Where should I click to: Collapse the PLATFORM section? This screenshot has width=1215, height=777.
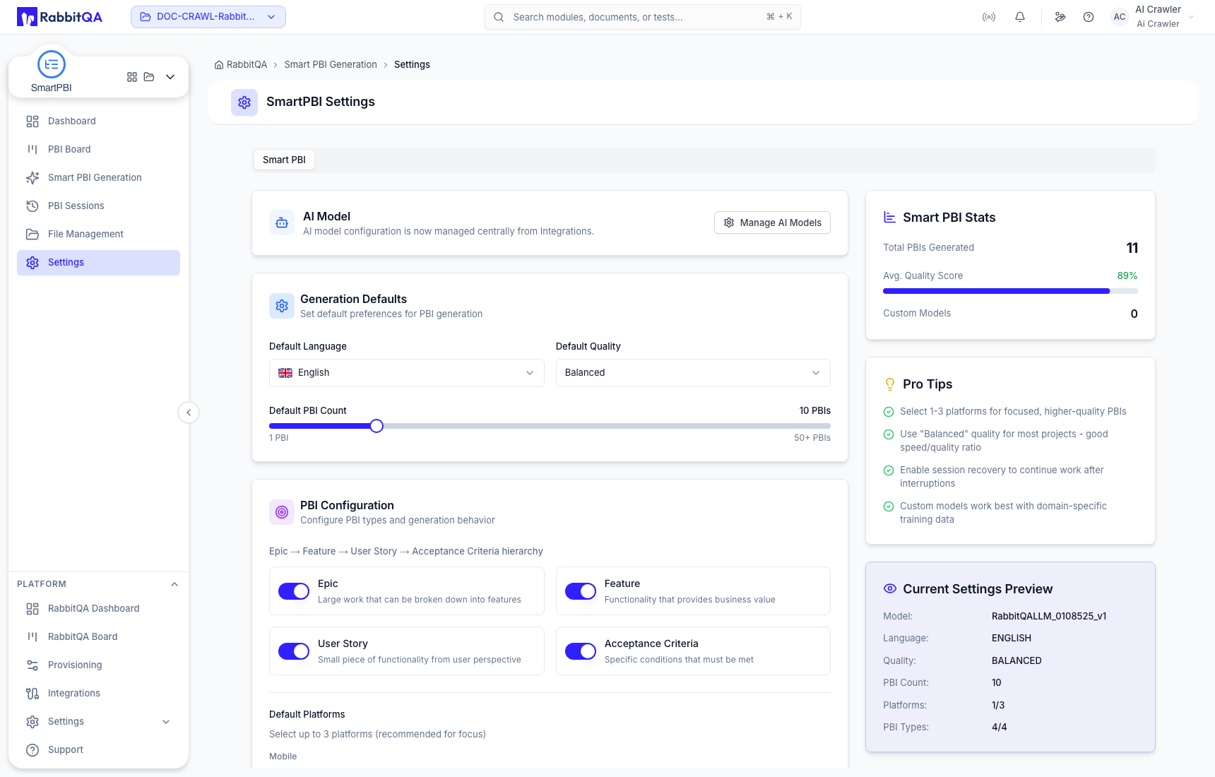(x=174, y=584)
